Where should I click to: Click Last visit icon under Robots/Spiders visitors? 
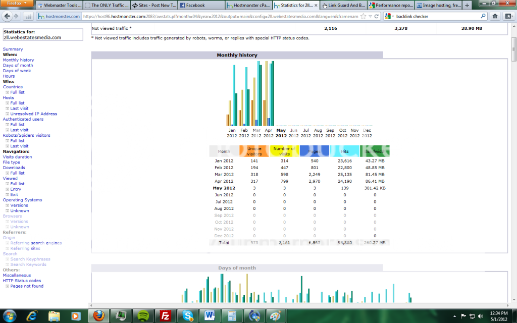tap(7, 146)
